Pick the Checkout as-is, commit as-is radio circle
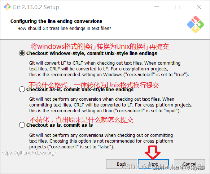 click(22, 125)
